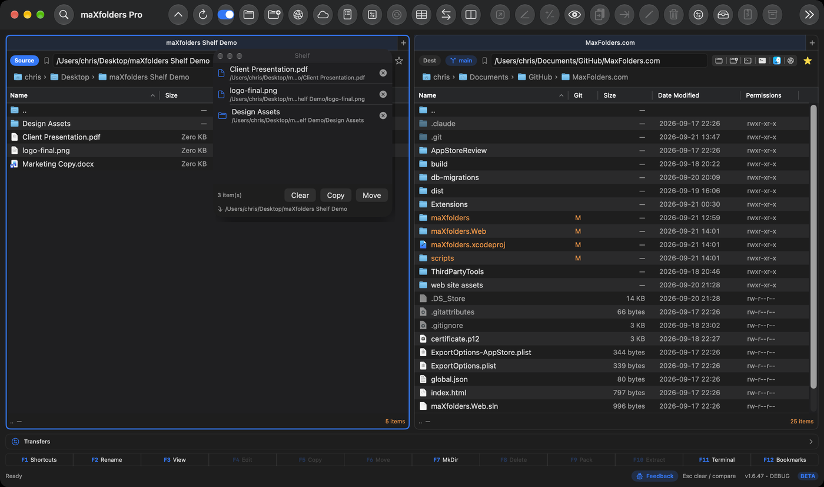Screen dimensions: 824x487
Task: Select Marketing Copy.docx in left pane
Action: (x=109, y=164)
